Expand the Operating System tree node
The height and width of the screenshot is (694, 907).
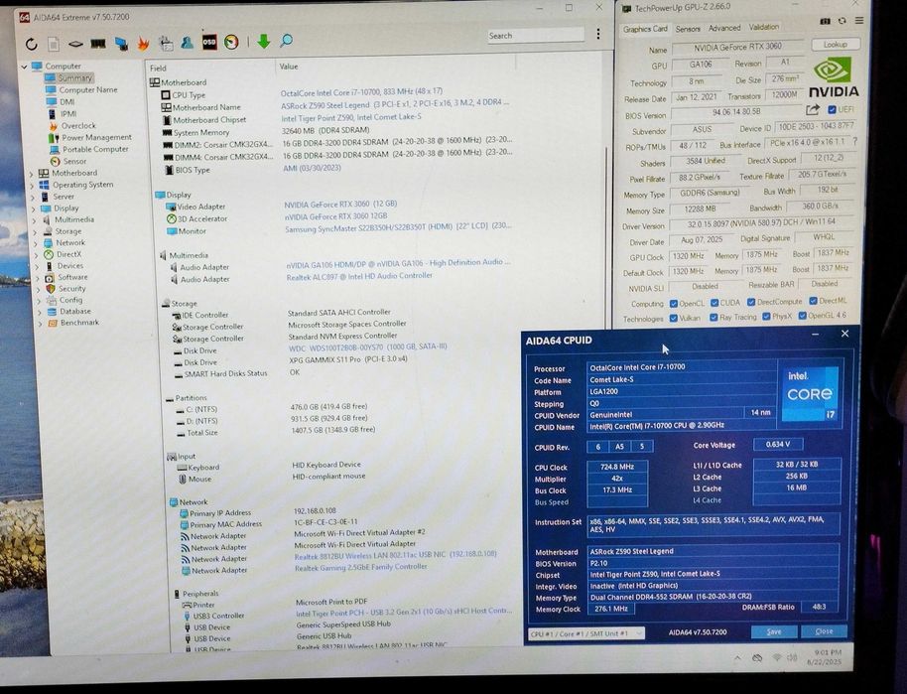click(x=33, y=186)
